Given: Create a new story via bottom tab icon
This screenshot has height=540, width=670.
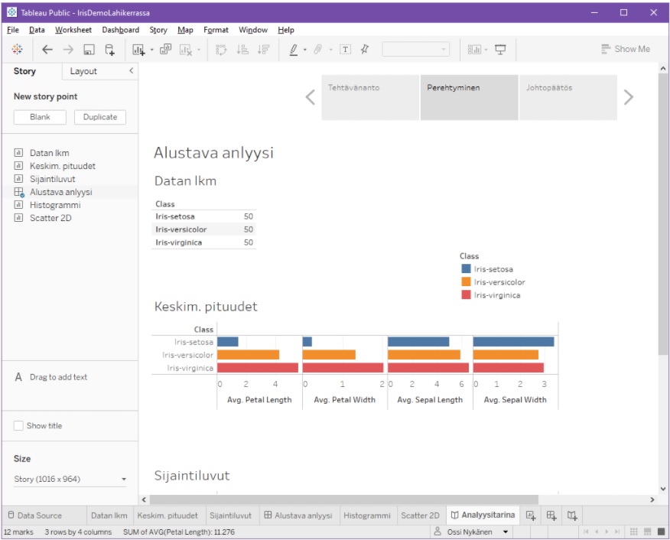Looking at the screenshot, I should [572, 516].
